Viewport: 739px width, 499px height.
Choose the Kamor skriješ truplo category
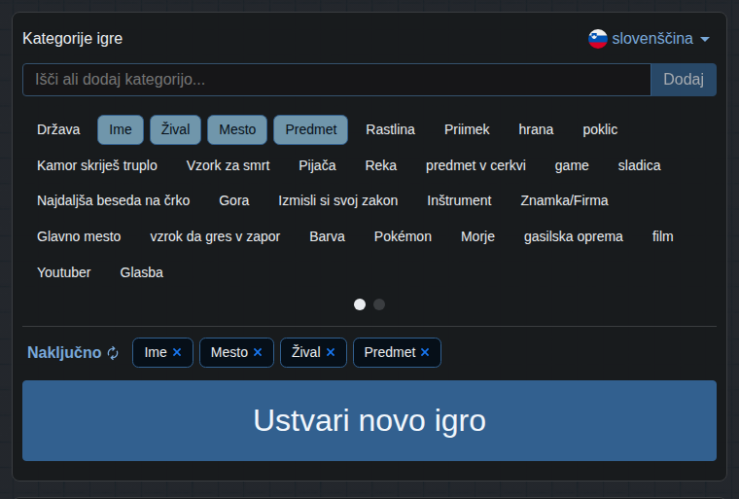tap(97, 165)
